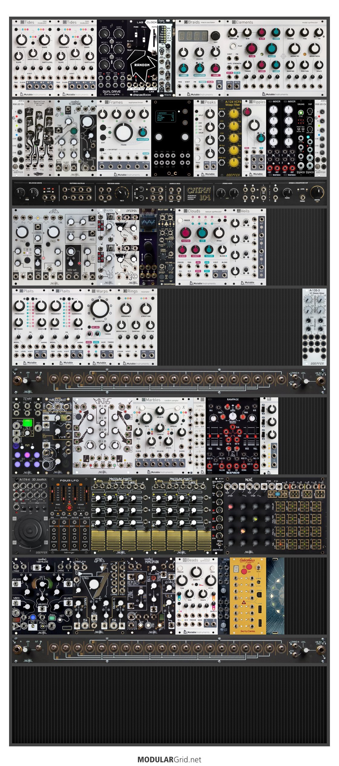Click the Braids EDIT knob

(215, 36)
